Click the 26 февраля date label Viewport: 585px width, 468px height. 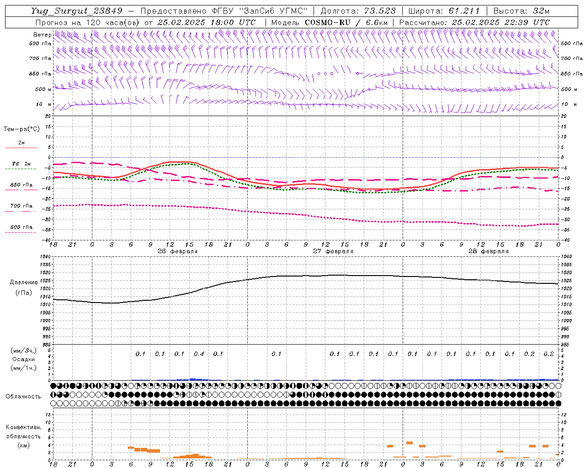[x=178, y=251]
